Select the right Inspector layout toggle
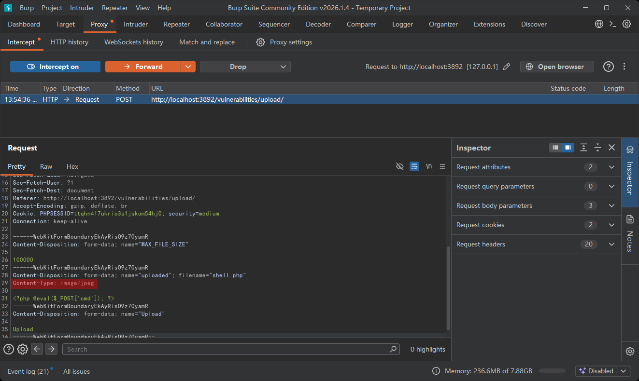 point(568,148)
